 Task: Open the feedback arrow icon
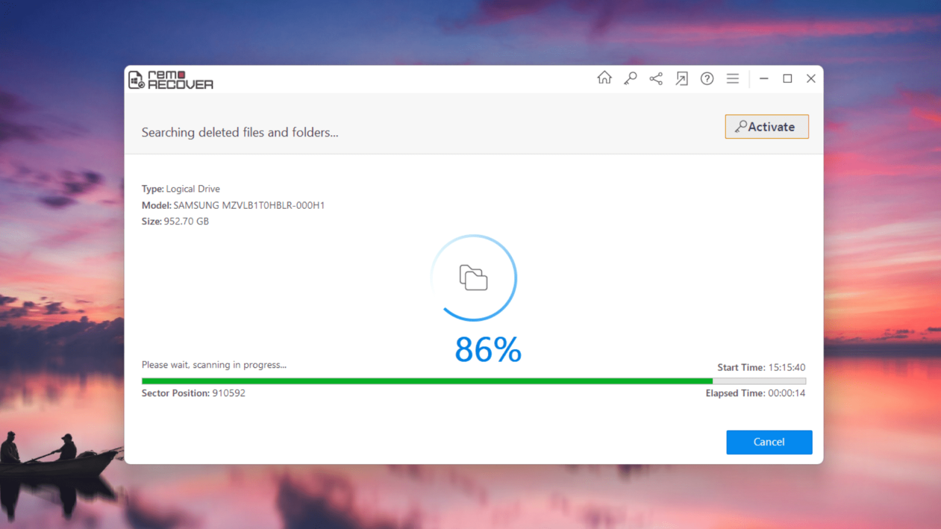(x=681, y=78)
